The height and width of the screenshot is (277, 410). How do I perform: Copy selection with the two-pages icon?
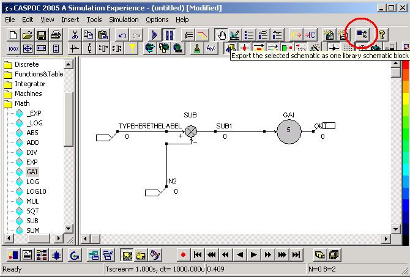tap(89, 35)
